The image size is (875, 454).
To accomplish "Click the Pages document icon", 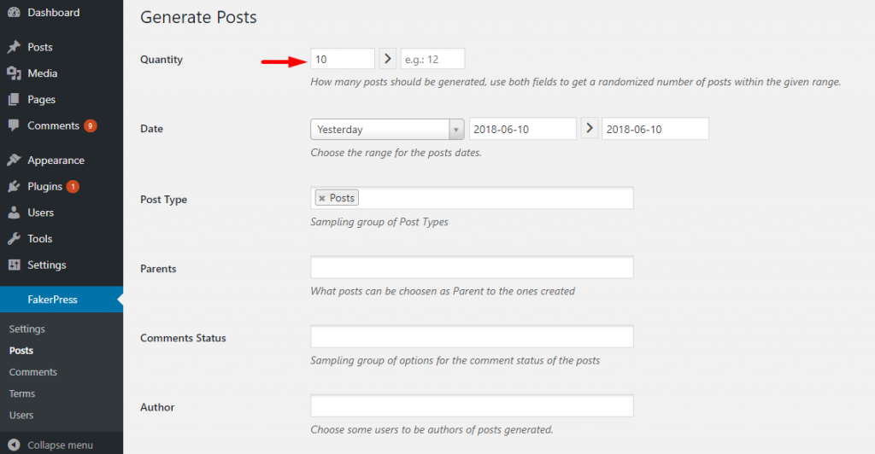I will click(x=14, y=100).
